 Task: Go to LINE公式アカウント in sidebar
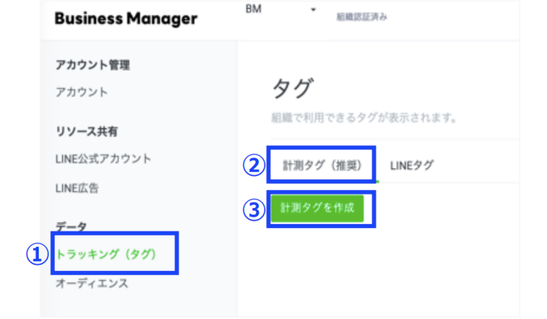coord(103,159)
